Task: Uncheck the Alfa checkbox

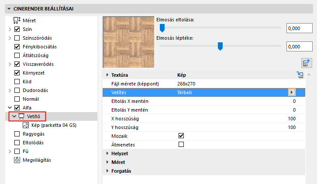Action: point(17,108)
